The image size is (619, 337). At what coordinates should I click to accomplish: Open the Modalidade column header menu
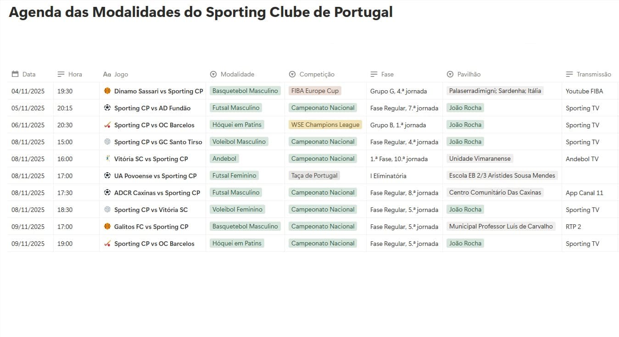(232, 74)
